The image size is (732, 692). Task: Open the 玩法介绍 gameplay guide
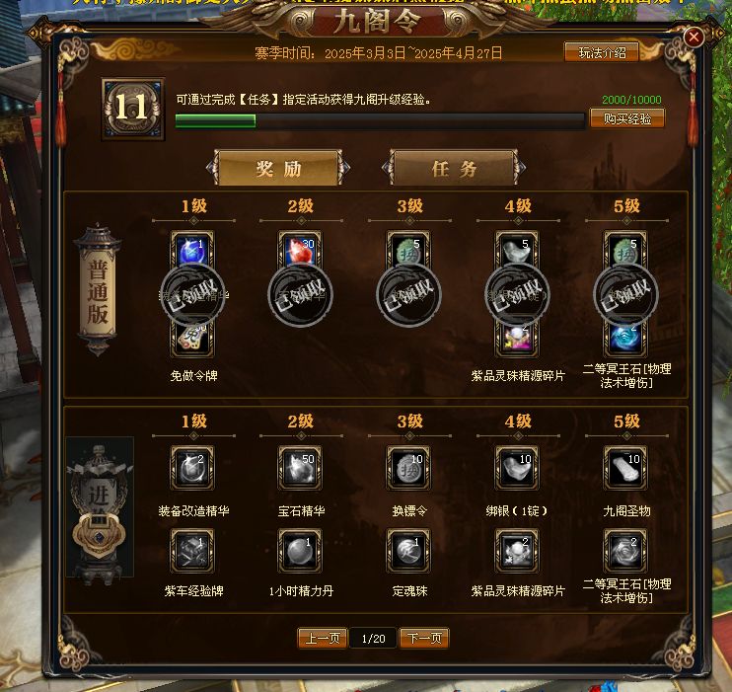pos(602,52)
